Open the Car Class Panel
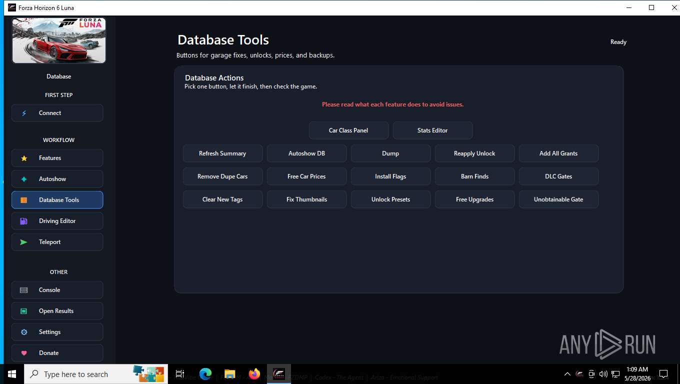 pyautogui.click(x=348, y=130)
